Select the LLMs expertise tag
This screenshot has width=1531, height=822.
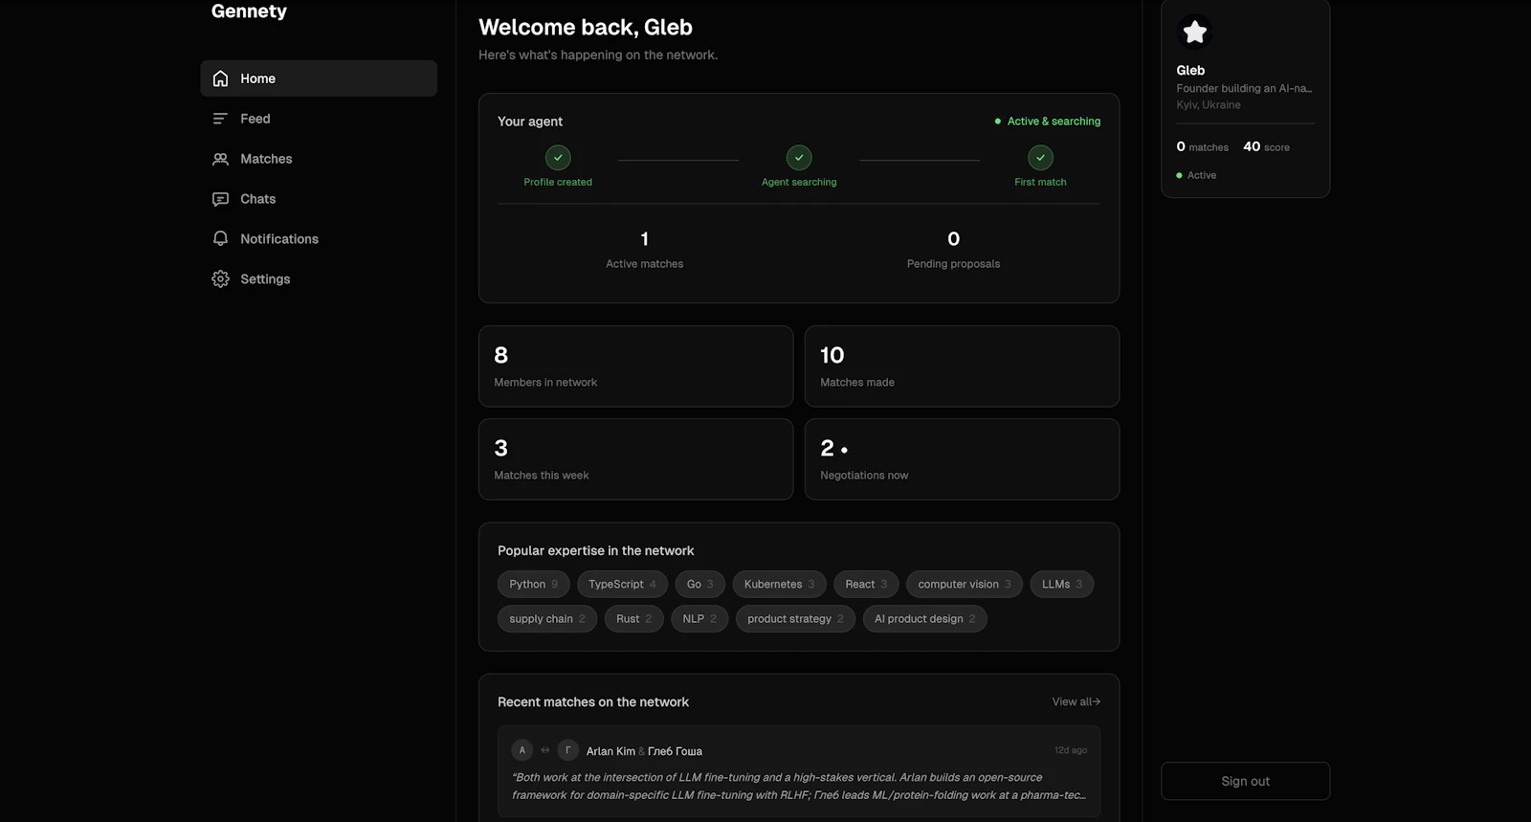1062,584
